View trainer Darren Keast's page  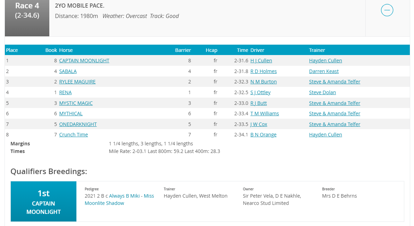point(324,71)
